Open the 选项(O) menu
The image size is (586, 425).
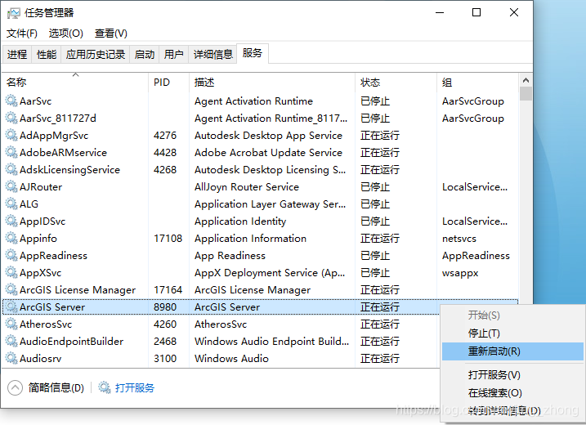tap(65, 34)
